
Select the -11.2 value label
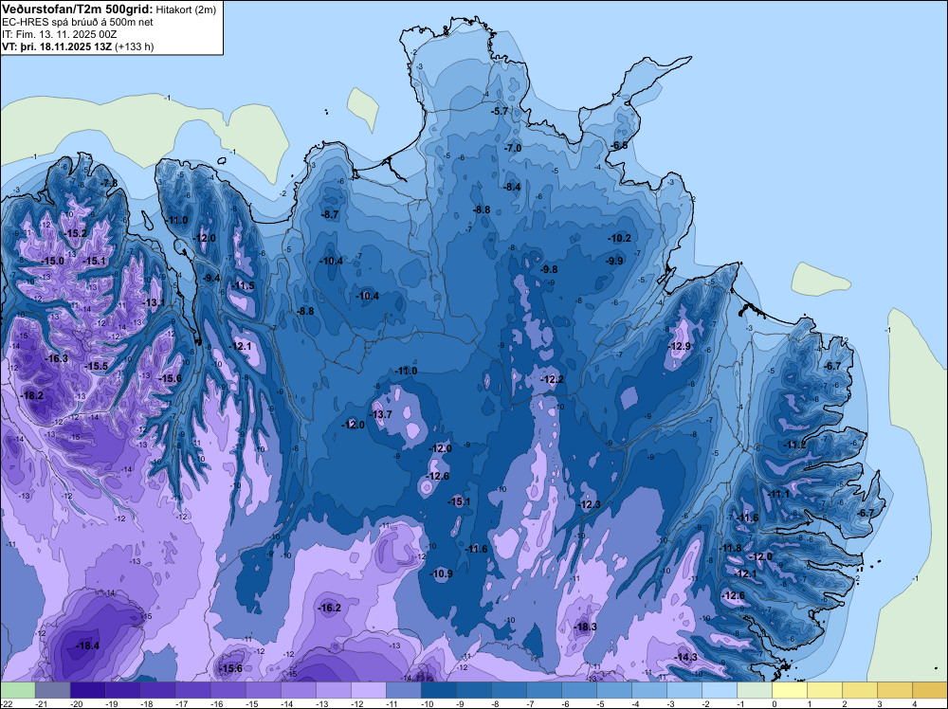[x=795, y=445]
